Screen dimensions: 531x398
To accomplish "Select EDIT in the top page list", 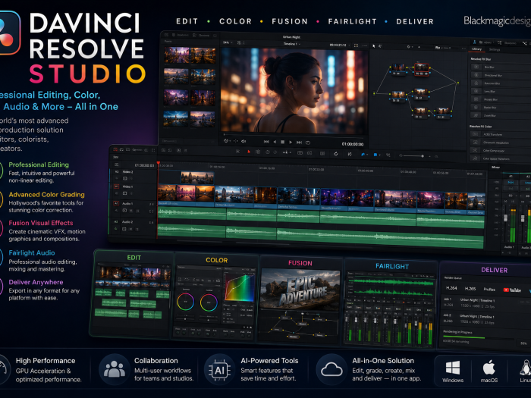I will (x=187, y=21).
